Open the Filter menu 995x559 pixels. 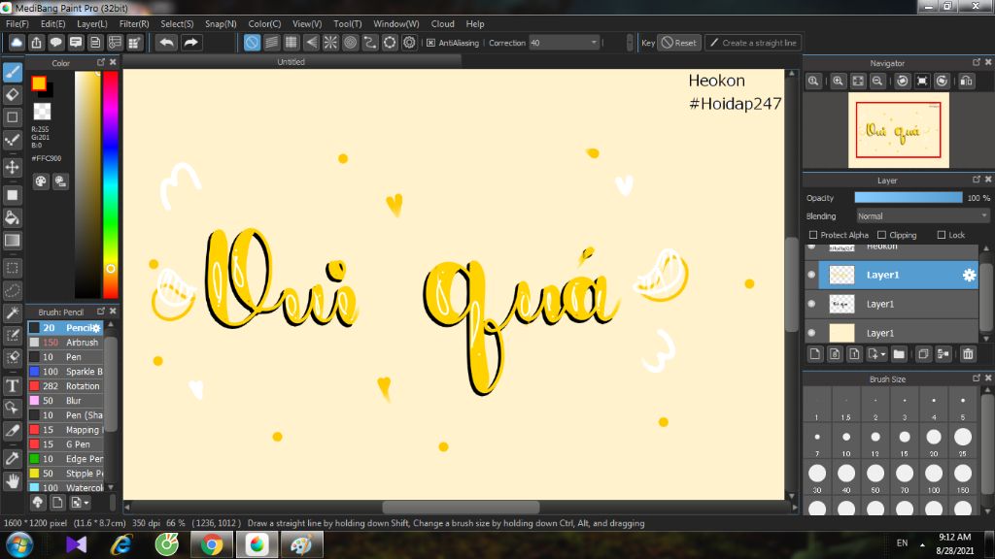pyautogui.click(x=134, y=24)
